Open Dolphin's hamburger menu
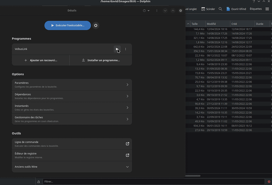This screenshot has height=185, width=272. click(267, 9)
